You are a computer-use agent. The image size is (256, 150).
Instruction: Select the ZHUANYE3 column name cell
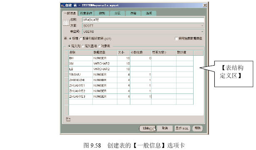click(81, 96)
